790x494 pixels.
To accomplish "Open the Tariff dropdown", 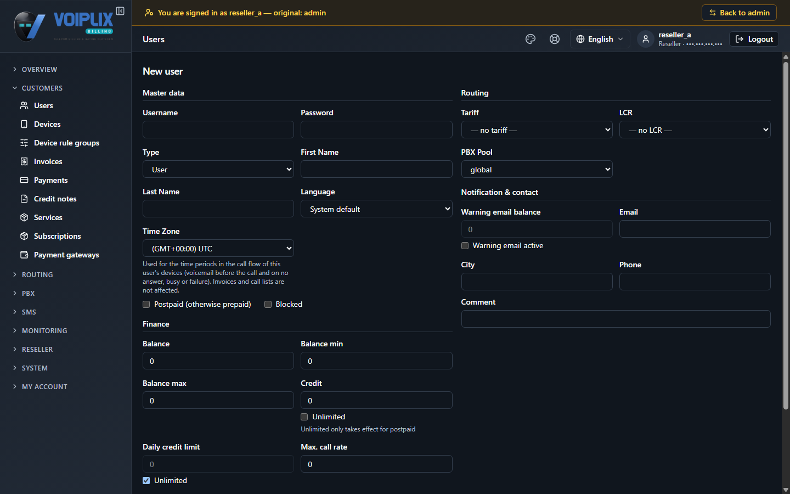I will tap(537, 130).
